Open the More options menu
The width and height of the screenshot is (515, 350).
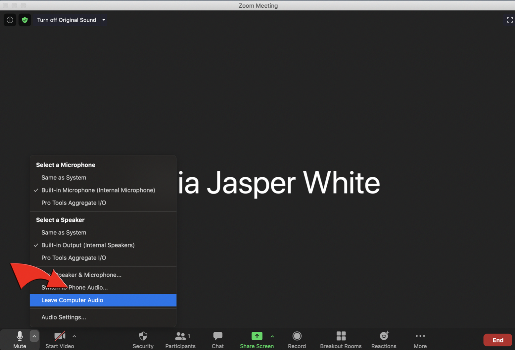420,339
